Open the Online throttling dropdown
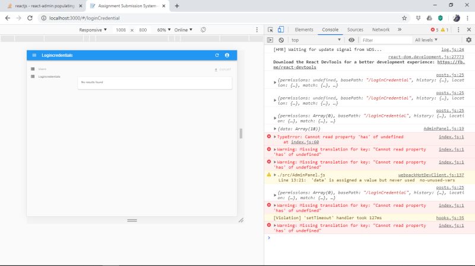The width and height of the screenshot is (475, 266). coord(183,30)
